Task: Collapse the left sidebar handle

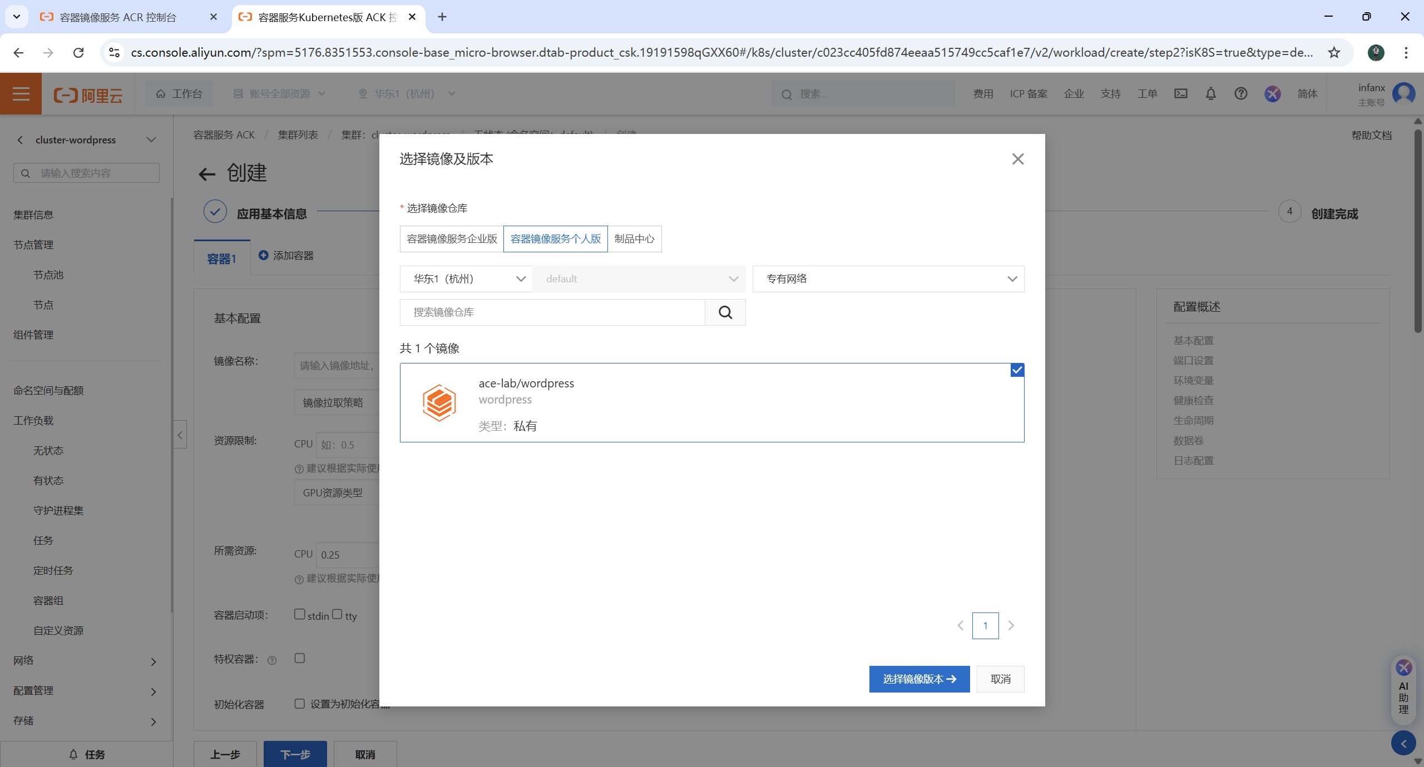Action: pos(180,435)
